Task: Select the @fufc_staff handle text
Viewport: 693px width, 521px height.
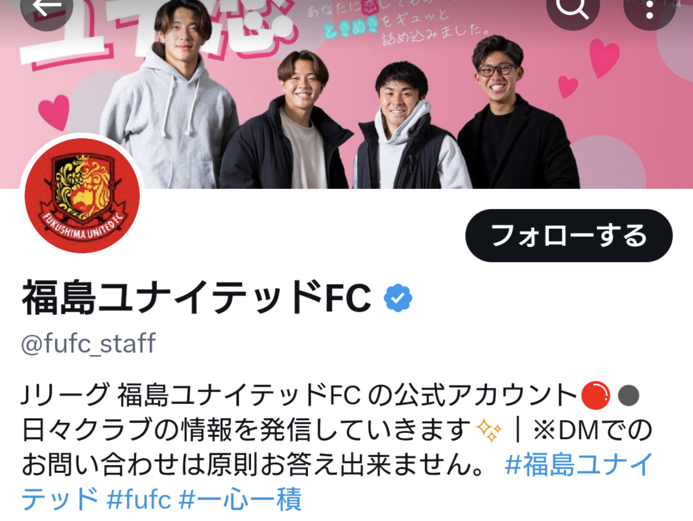Action: [89, 343]
